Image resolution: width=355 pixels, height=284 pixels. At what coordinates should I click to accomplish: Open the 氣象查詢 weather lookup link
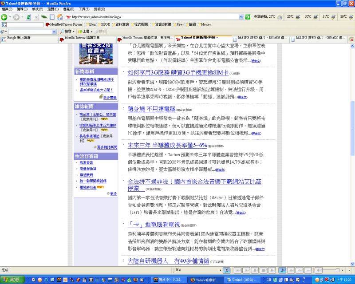(x=86, y=163)
